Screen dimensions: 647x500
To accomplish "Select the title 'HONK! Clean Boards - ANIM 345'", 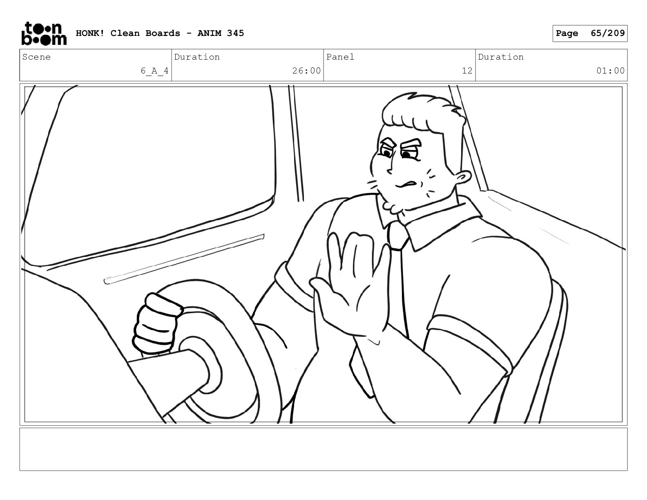I will (x=160, y=33).
